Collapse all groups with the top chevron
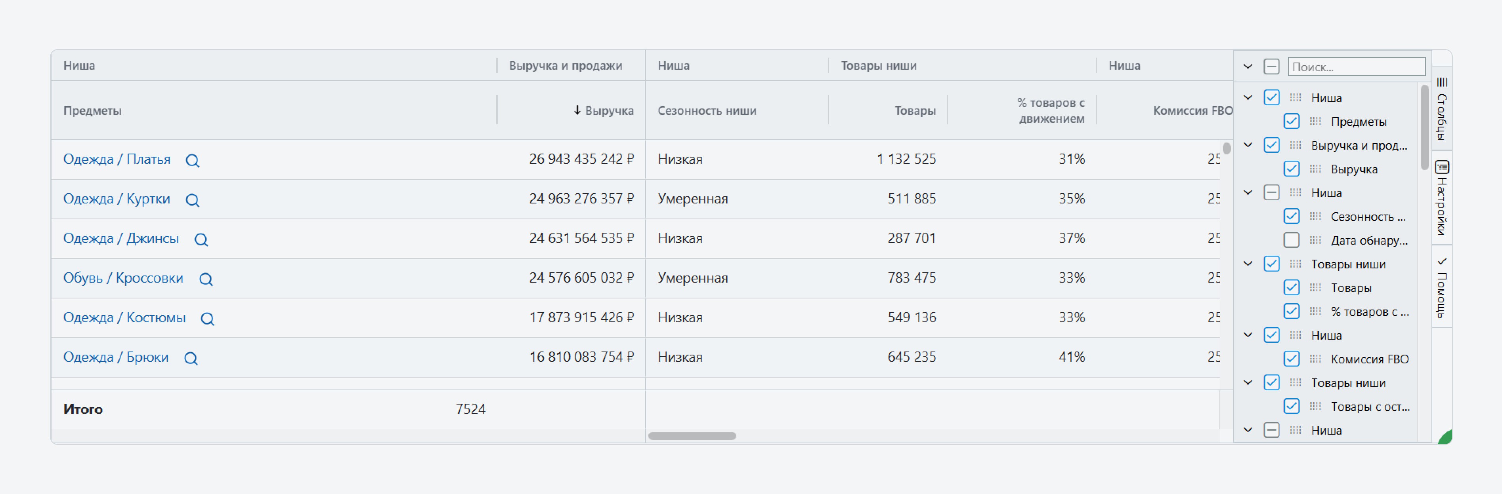Screen dimensions: 1502x494 click(1248, 66)
